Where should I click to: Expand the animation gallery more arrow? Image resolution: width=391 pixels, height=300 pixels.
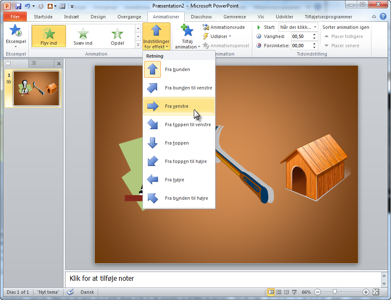tap(138, 45)
